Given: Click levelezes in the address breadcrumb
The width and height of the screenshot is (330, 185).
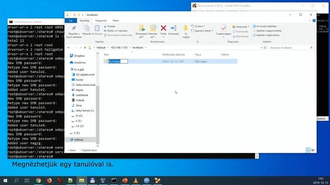Looking at the screenshot, I should (138, 48).
